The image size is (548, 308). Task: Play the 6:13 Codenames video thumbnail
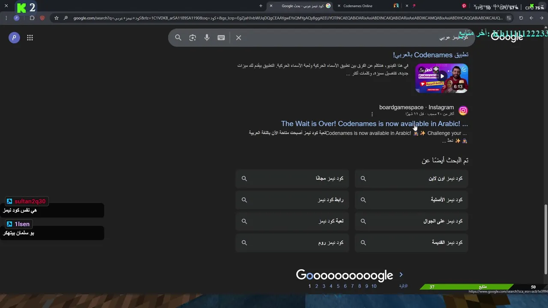click(441, 78)
